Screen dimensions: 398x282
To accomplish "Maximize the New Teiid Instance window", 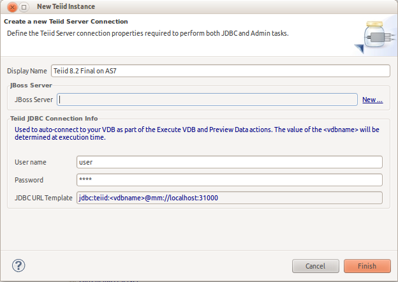I will pos(24,6).
